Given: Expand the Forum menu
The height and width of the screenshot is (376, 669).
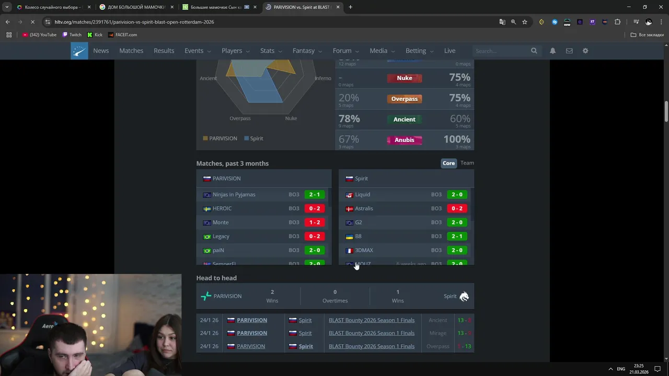Looking at the screenshot, I should click(346, 51).
